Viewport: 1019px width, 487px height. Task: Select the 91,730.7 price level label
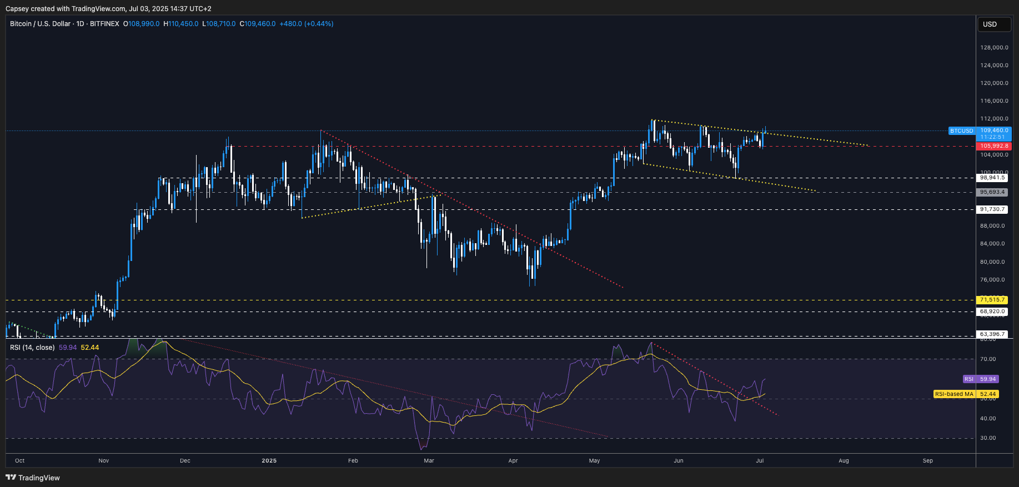pyautogui.click(x=992, y=209)
